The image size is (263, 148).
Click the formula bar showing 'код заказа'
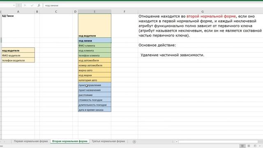[152, 5]
